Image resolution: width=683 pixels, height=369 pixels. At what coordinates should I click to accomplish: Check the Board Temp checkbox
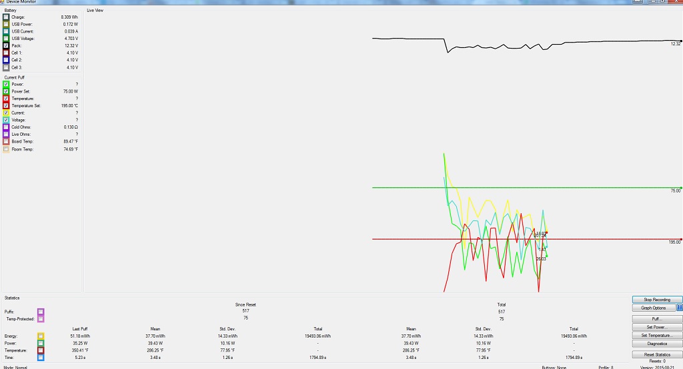(x=6, y=142)
